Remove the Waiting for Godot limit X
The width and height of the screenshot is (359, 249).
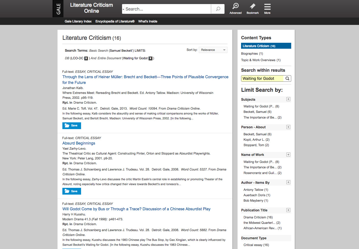(150, 58)
